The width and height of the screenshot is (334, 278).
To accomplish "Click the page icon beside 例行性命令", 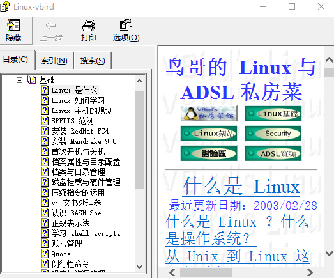I will 45,264.
